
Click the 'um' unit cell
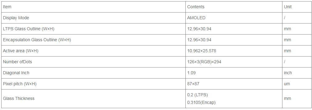click(287, 84)
